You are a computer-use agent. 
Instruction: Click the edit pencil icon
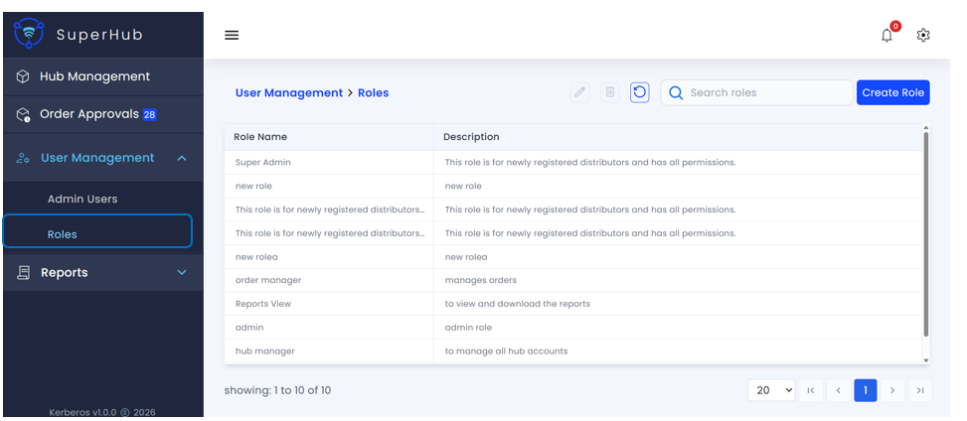(580, 92)
